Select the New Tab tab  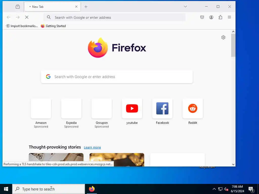[52, 7]
